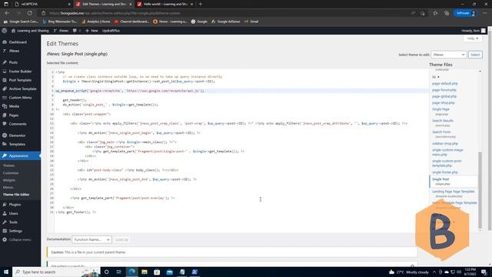Open Footer Builder in sidebar
The image size is (492, 277).
pos(20,72)
